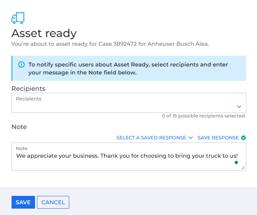Screen dimensions: 257x215
Task: Click the green checkmark beside Save Response
Action: point(243,138)
